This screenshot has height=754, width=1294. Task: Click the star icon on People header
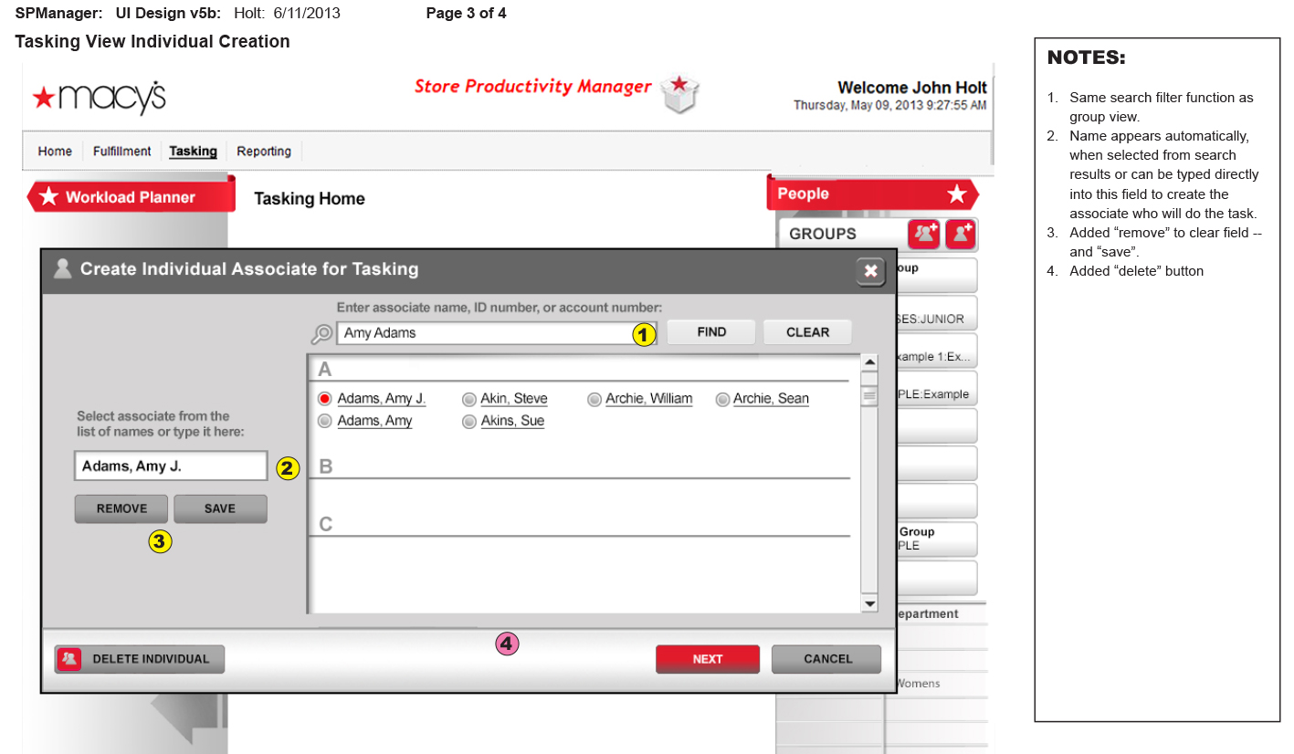956,194
